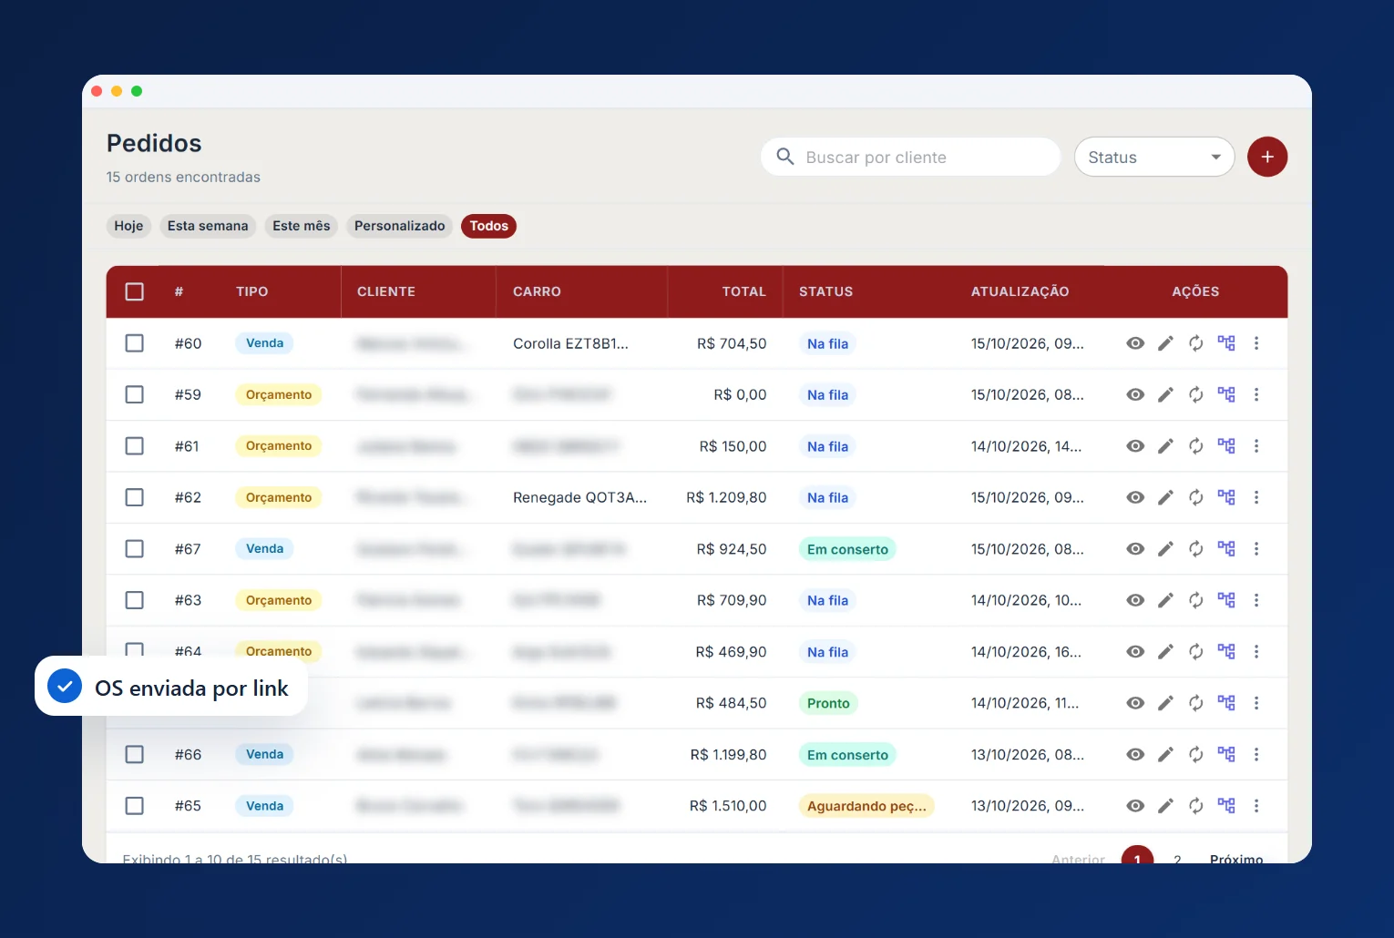
Task: Check the box for order #59
Action: (x=135, y=394)
